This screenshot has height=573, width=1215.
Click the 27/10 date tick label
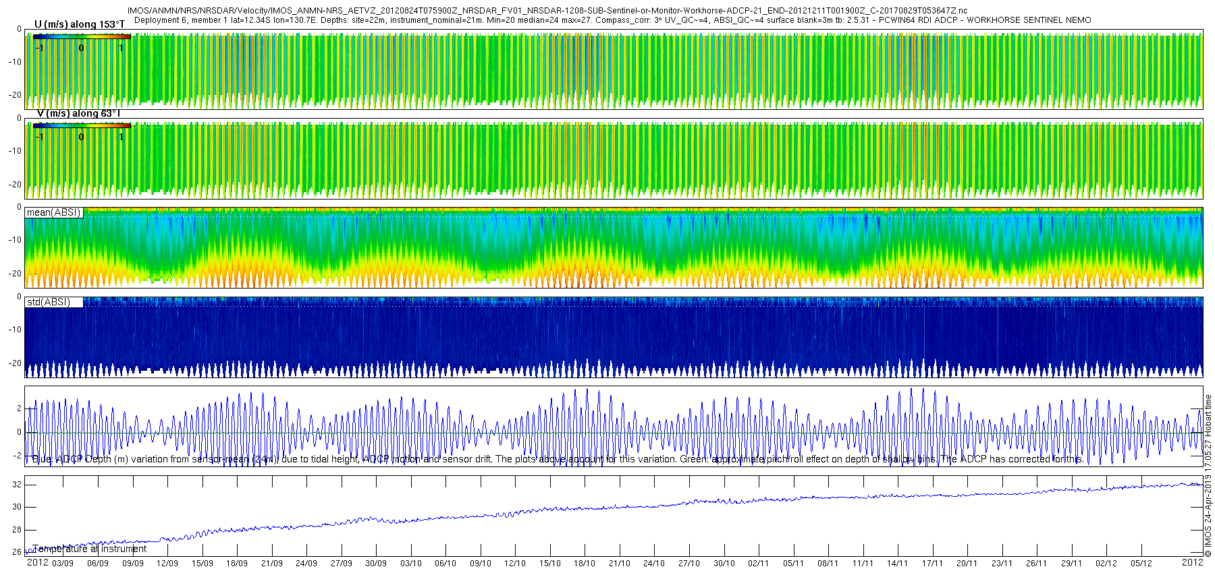coord(689,564)
